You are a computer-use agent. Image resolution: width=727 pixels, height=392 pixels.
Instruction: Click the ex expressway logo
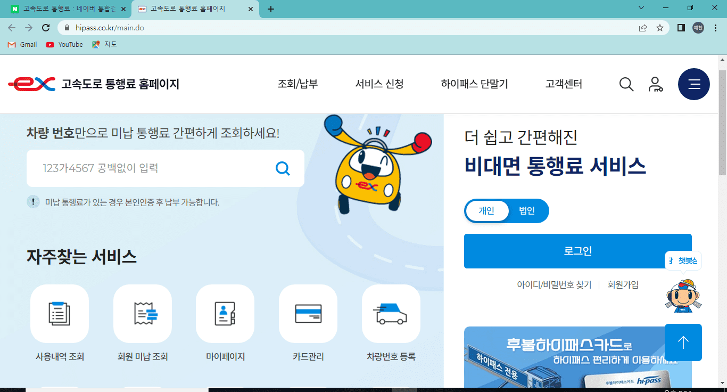[x=31, y=84]
